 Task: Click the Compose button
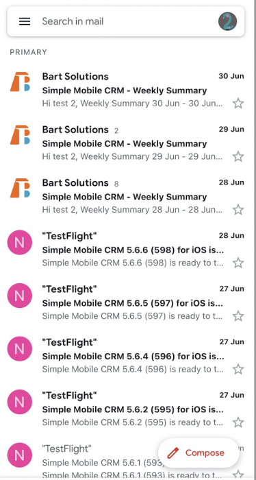(199, 453)
